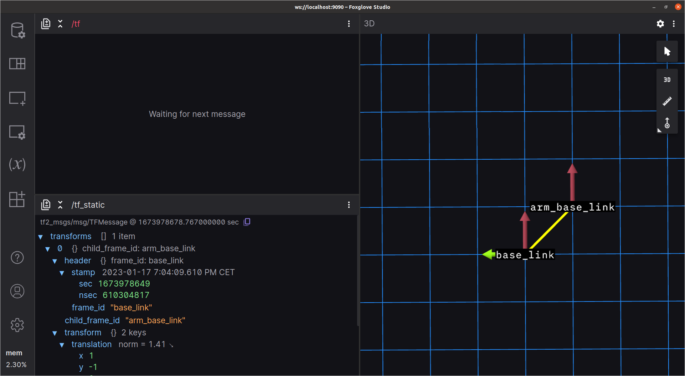Select the ruler measure tool
685x376 pixels.
pyautogui.click(x=667, y=101)
